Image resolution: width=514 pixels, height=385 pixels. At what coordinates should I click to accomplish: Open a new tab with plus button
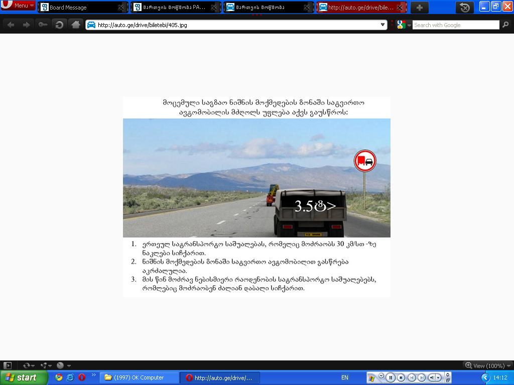pos(419,7)
